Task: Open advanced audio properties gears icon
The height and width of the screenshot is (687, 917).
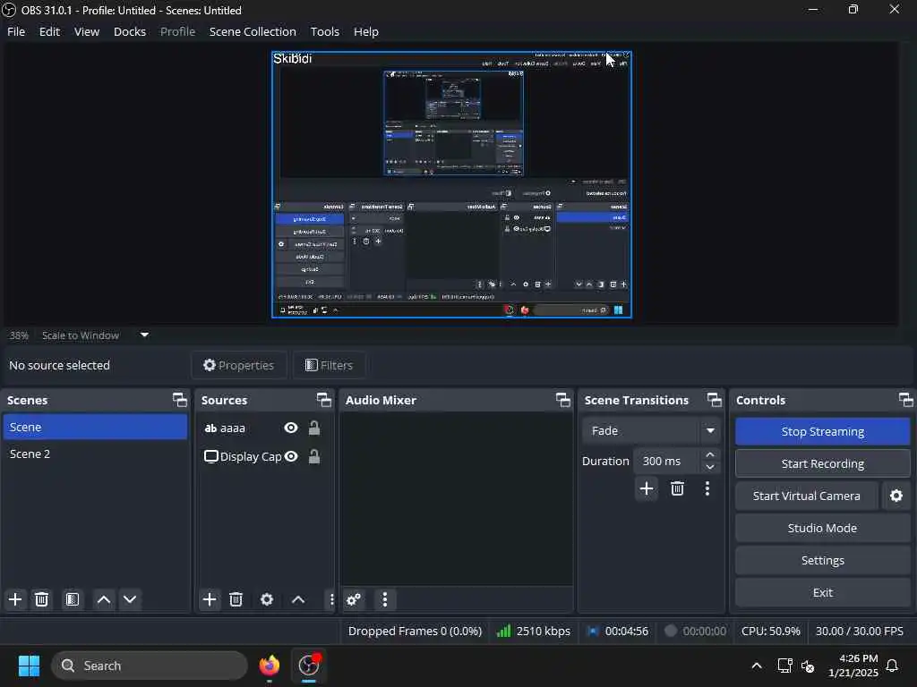Action: 354,599
